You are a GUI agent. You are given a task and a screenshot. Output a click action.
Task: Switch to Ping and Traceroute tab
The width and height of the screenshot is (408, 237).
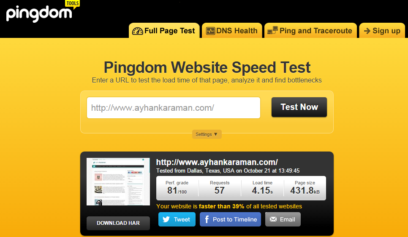310,31
